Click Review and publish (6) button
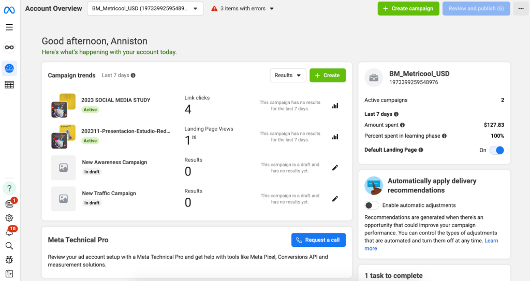This screenshot has height=281, width=530. [476, 8]
